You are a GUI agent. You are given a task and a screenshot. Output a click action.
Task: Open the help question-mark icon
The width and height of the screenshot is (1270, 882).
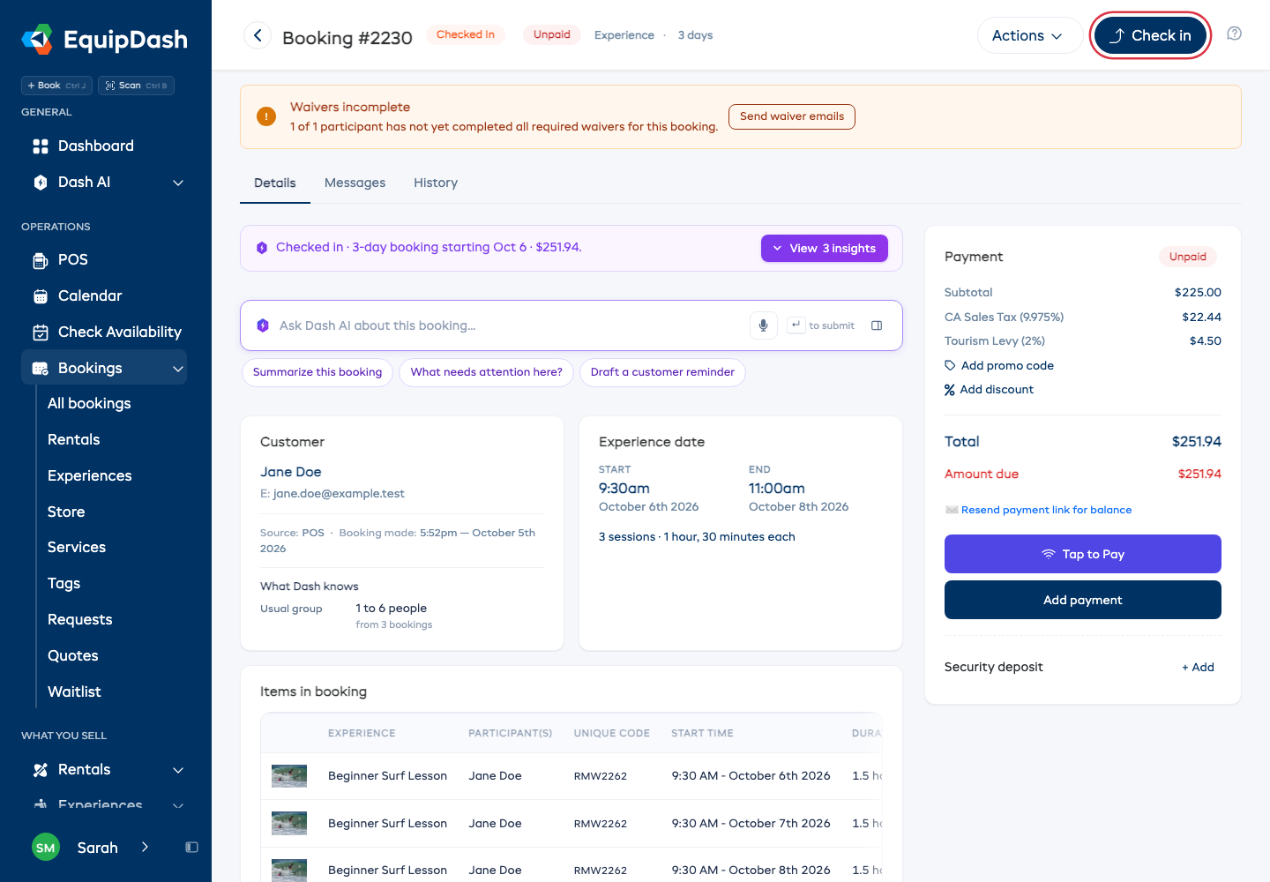1235,34
